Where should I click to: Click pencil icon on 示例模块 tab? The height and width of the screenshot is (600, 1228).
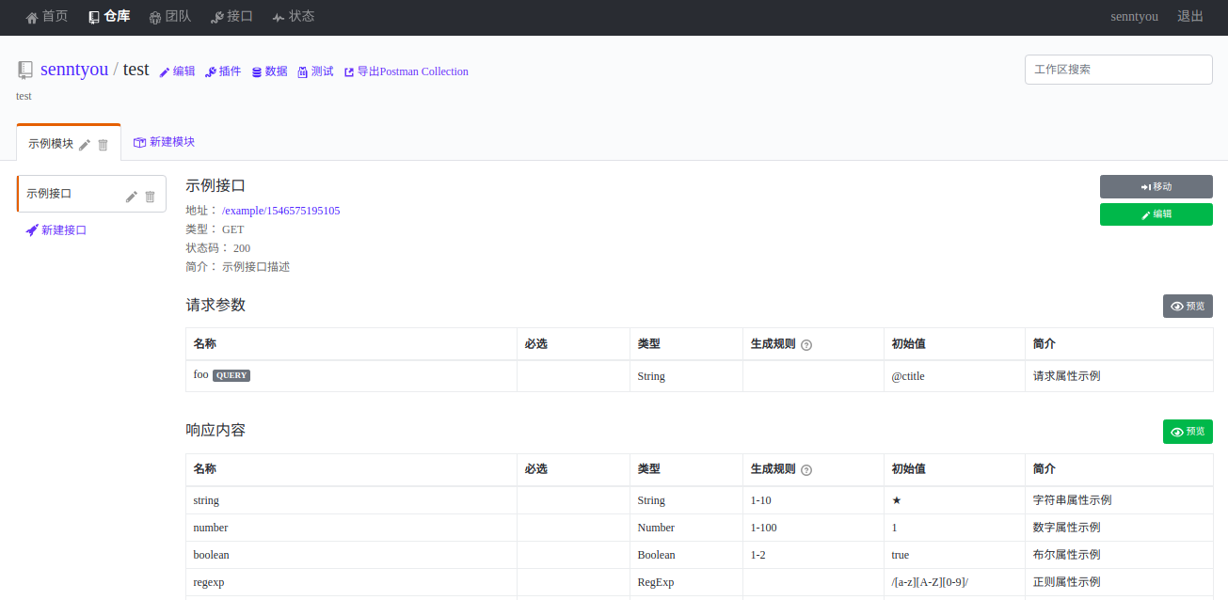click(x=85, y=144)
